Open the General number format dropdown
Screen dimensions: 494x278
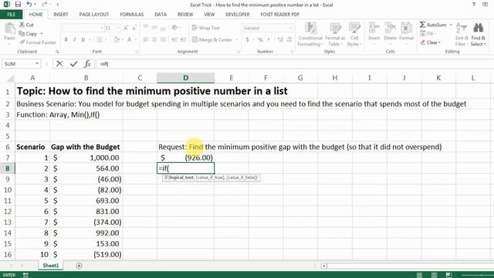point(290,28)
